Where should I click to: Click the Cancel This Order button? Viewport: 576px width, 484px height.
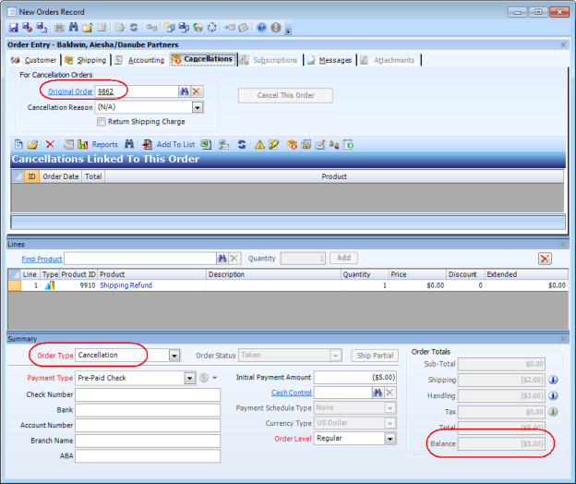pyautogui.click(x=285, y=95)
